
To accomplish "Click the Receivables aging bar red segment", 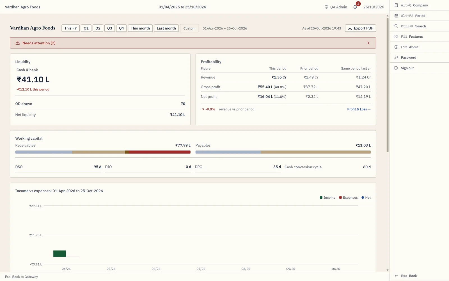I will click(x=160, y=152).
